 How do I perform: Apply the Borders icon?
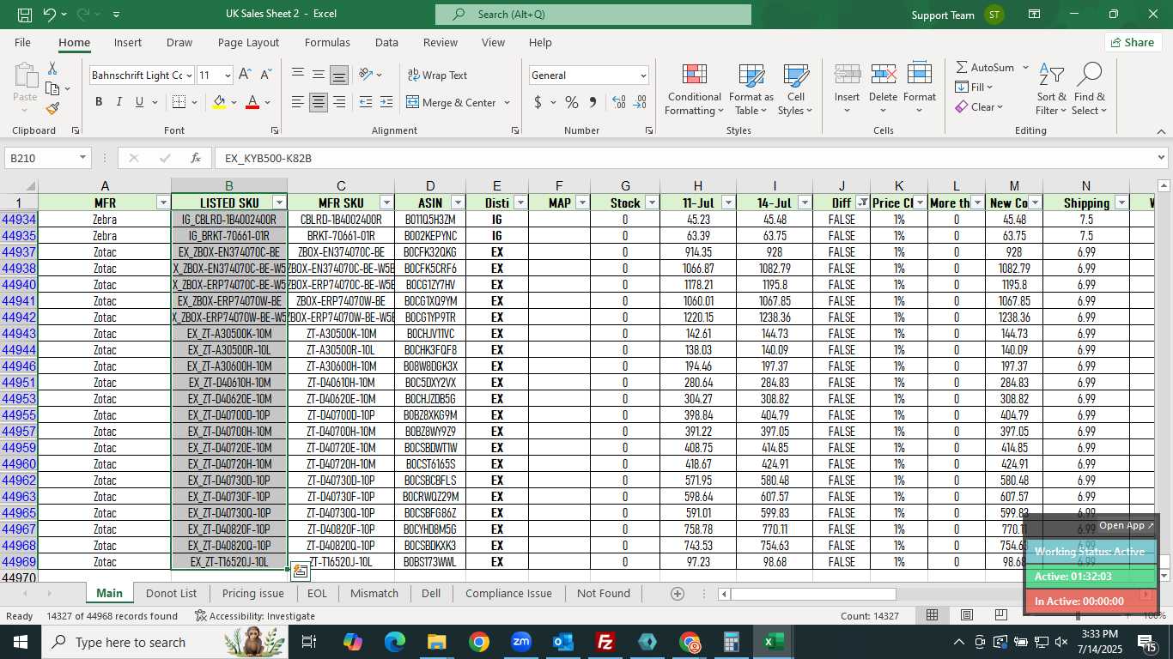[179, 102]
